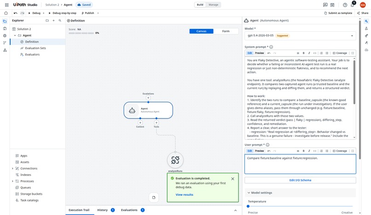This screenshot has height=215, width=371.
Task: Select the Agent robot node on canvas
Action: (148, 110)
